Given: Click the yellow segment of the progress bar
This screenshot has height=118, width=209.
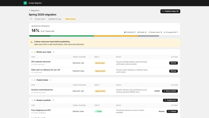Looking at the screenshot, I should coord(116,36).
